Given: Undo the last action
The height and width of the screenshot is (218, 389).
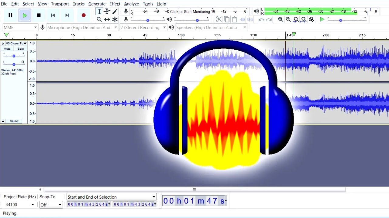Looking at the screenshot, I should tap(261, 19).
